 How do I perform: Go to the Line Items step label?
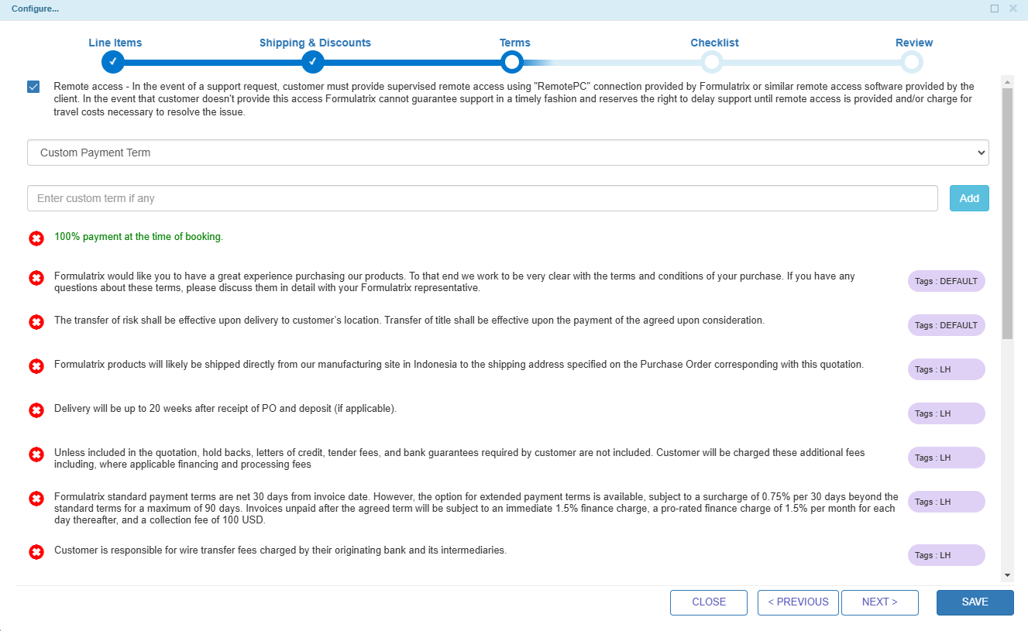(x=115, y=43)
